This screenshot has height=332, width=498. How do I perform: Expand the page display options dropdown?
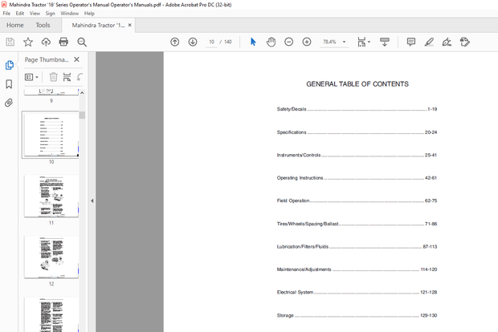pyautogui.click(x=369, y=42)
